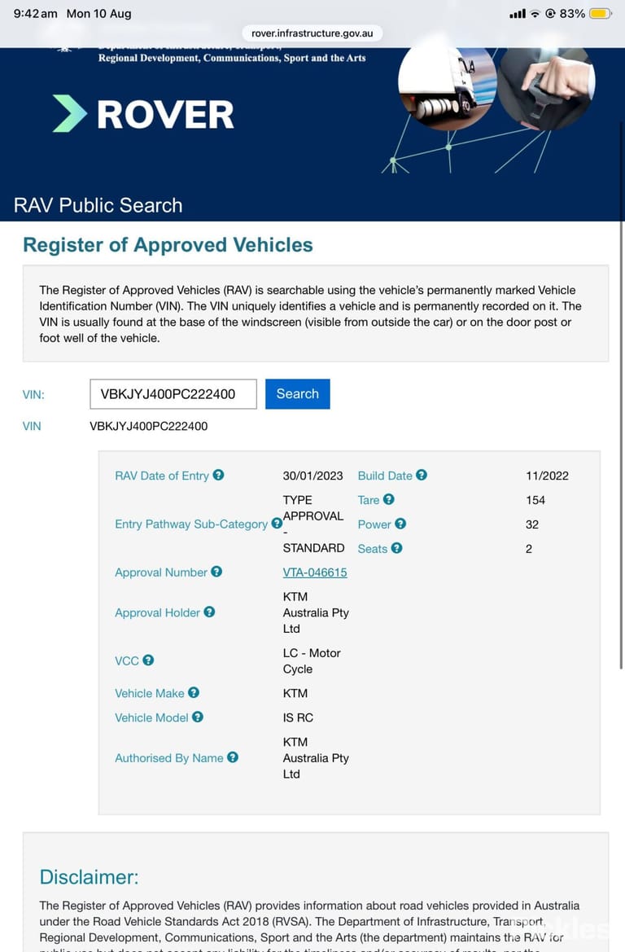Click the Power label
This screenshot has height=952, width=625.
coord(374,524)
